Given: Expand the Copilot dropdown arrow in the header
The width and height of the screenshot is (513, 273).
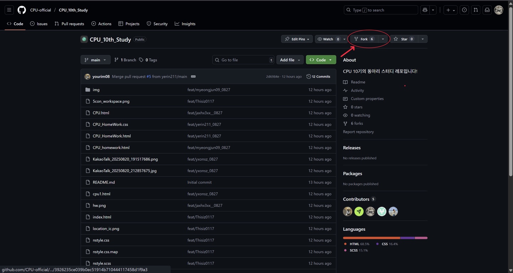Looking at the screenshot, I should tap(433, 10).
